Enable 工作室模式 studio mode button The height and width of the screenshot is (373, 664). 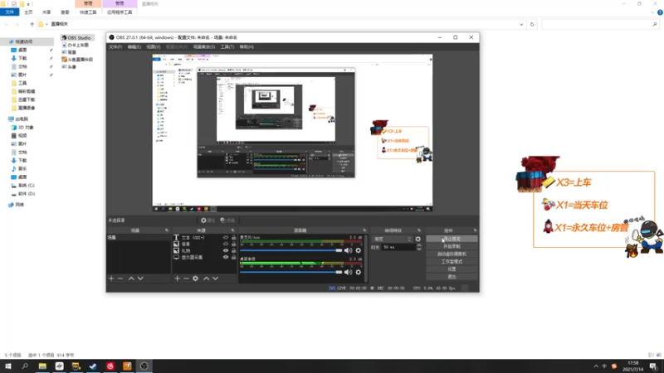tap(452, 262)
